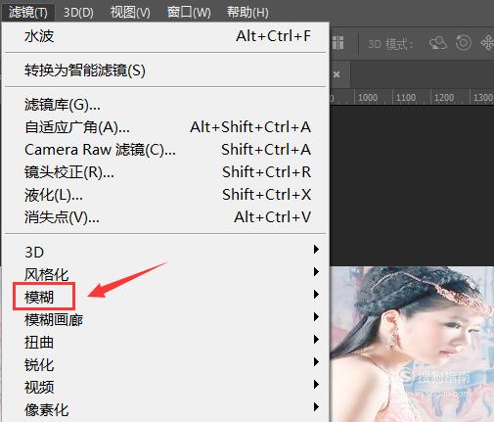
Task: Open the 像素化 submenu
Action: [165, 409]
